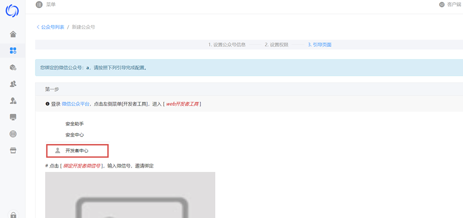Click the 菜单 label in top bar
Screen dimensions: 463x218
tap(51, 5)
